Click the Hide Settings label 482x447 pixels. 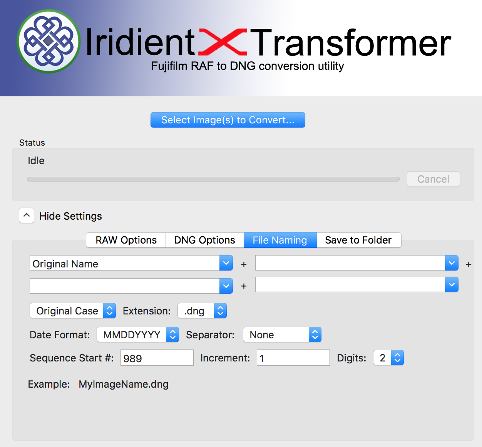70,216
